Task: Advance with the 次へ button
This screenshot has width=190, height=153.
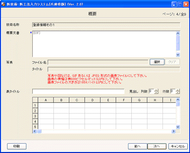Action: coord(157,146)
